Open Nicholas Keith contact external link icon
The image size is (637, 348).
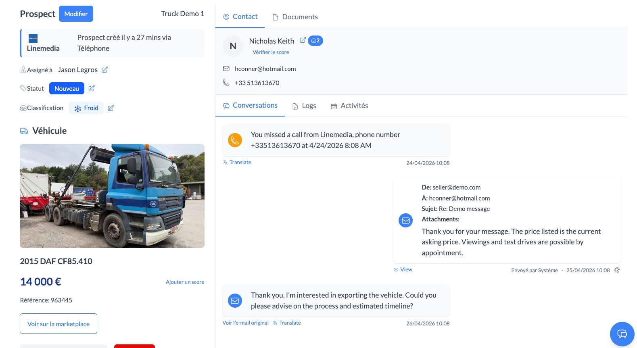(303, 40)
